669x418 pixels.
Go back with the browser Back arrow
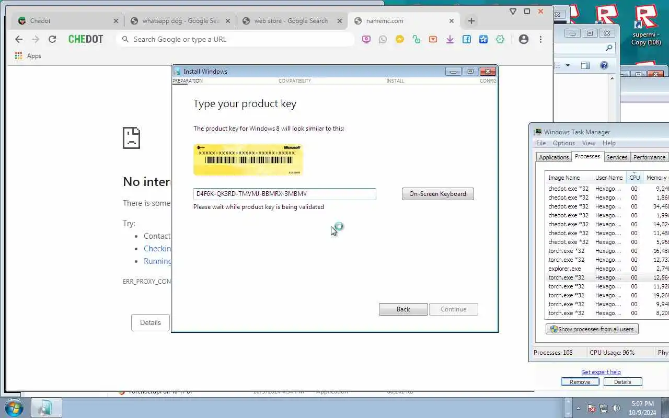coord(19,39)
